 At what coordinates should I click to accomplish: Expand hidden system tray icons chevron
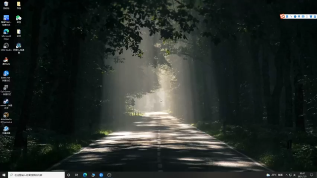point(286,175)
